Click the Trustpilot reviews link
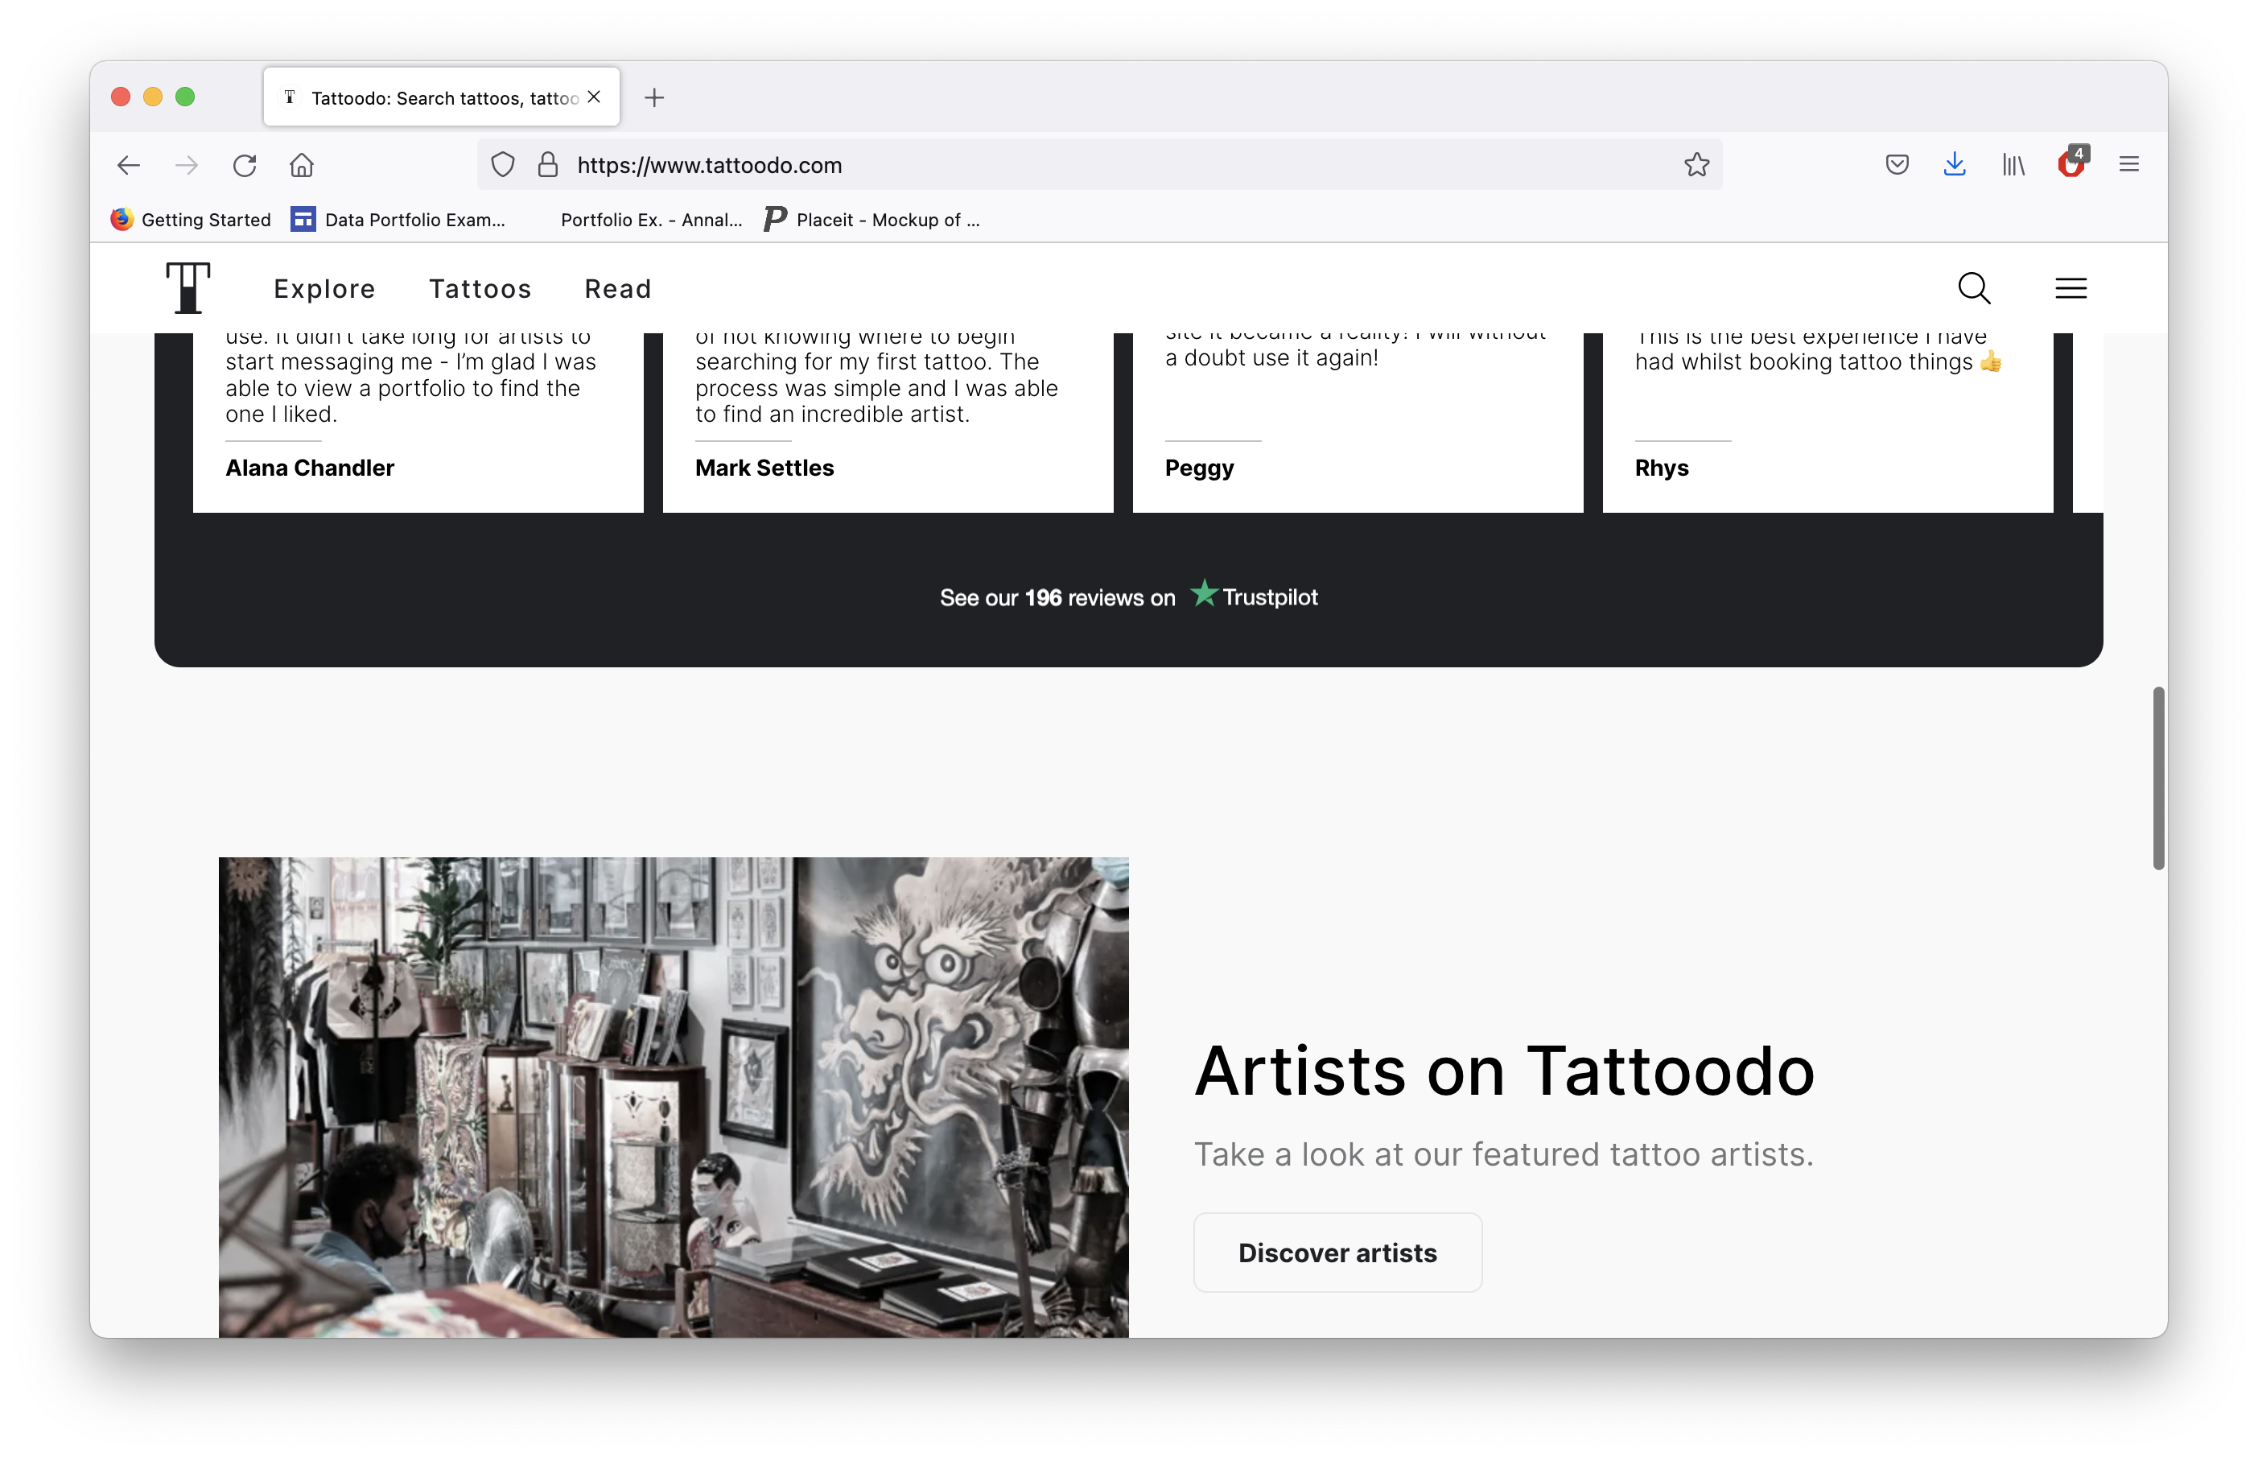This screenshot has width=2258, height=1457. point(1129,596)
